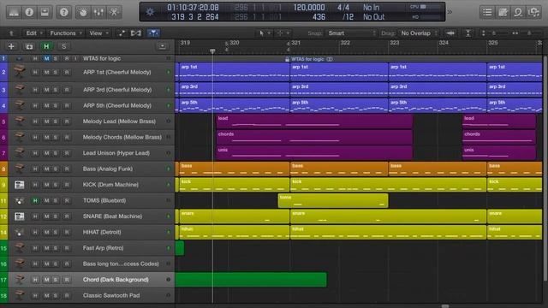Select the Fast Arp (Retro) track
The width and height of the screenshot is (548, 308).
tap(103, 248)
